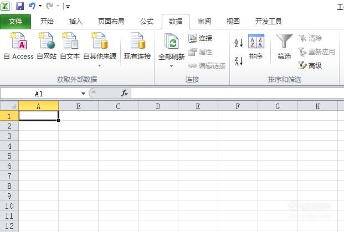Open the 排序 sort dialog
This screenshot has width=344, height=232.
coord(256,47)
